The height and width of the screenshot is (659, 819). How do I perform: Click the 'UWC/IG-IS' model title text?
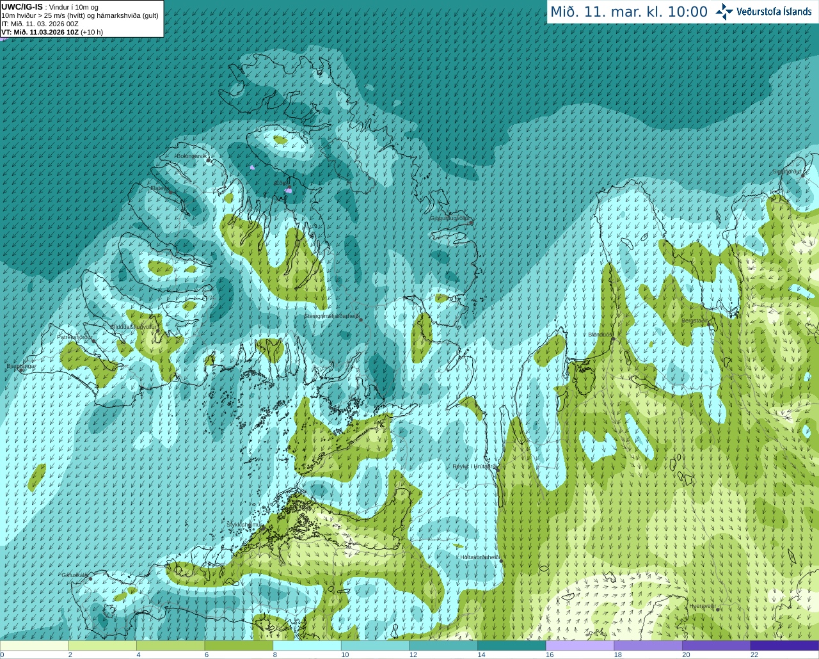22,7
